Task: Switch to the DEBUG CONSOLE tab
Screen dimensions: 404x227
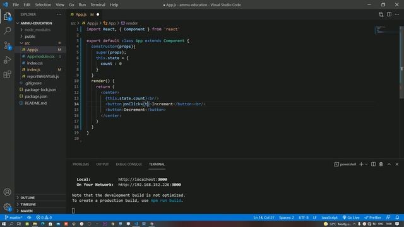Action: point(129,164)
